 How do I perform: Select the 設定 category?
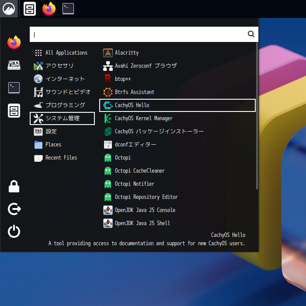point(62,131)
